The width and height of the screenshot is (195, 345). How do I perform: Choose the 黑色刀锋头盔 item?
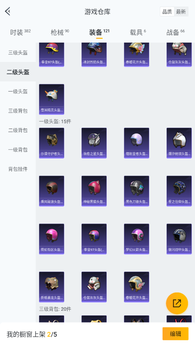coord(137,191)
